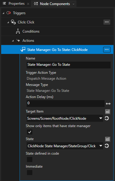Edit the Name input field
The width and height of the screenshot is (115, 181).
click(x=68, y=65)
